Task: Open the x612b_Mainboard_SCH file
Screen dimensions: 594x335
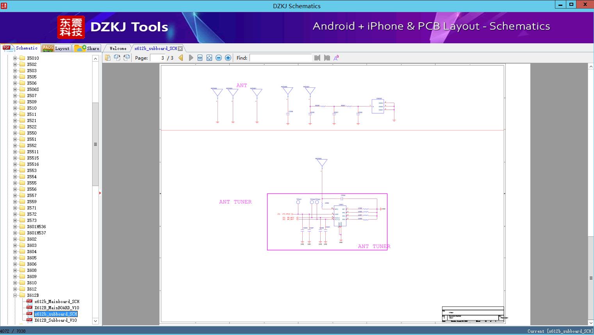Action: [57, 301]
